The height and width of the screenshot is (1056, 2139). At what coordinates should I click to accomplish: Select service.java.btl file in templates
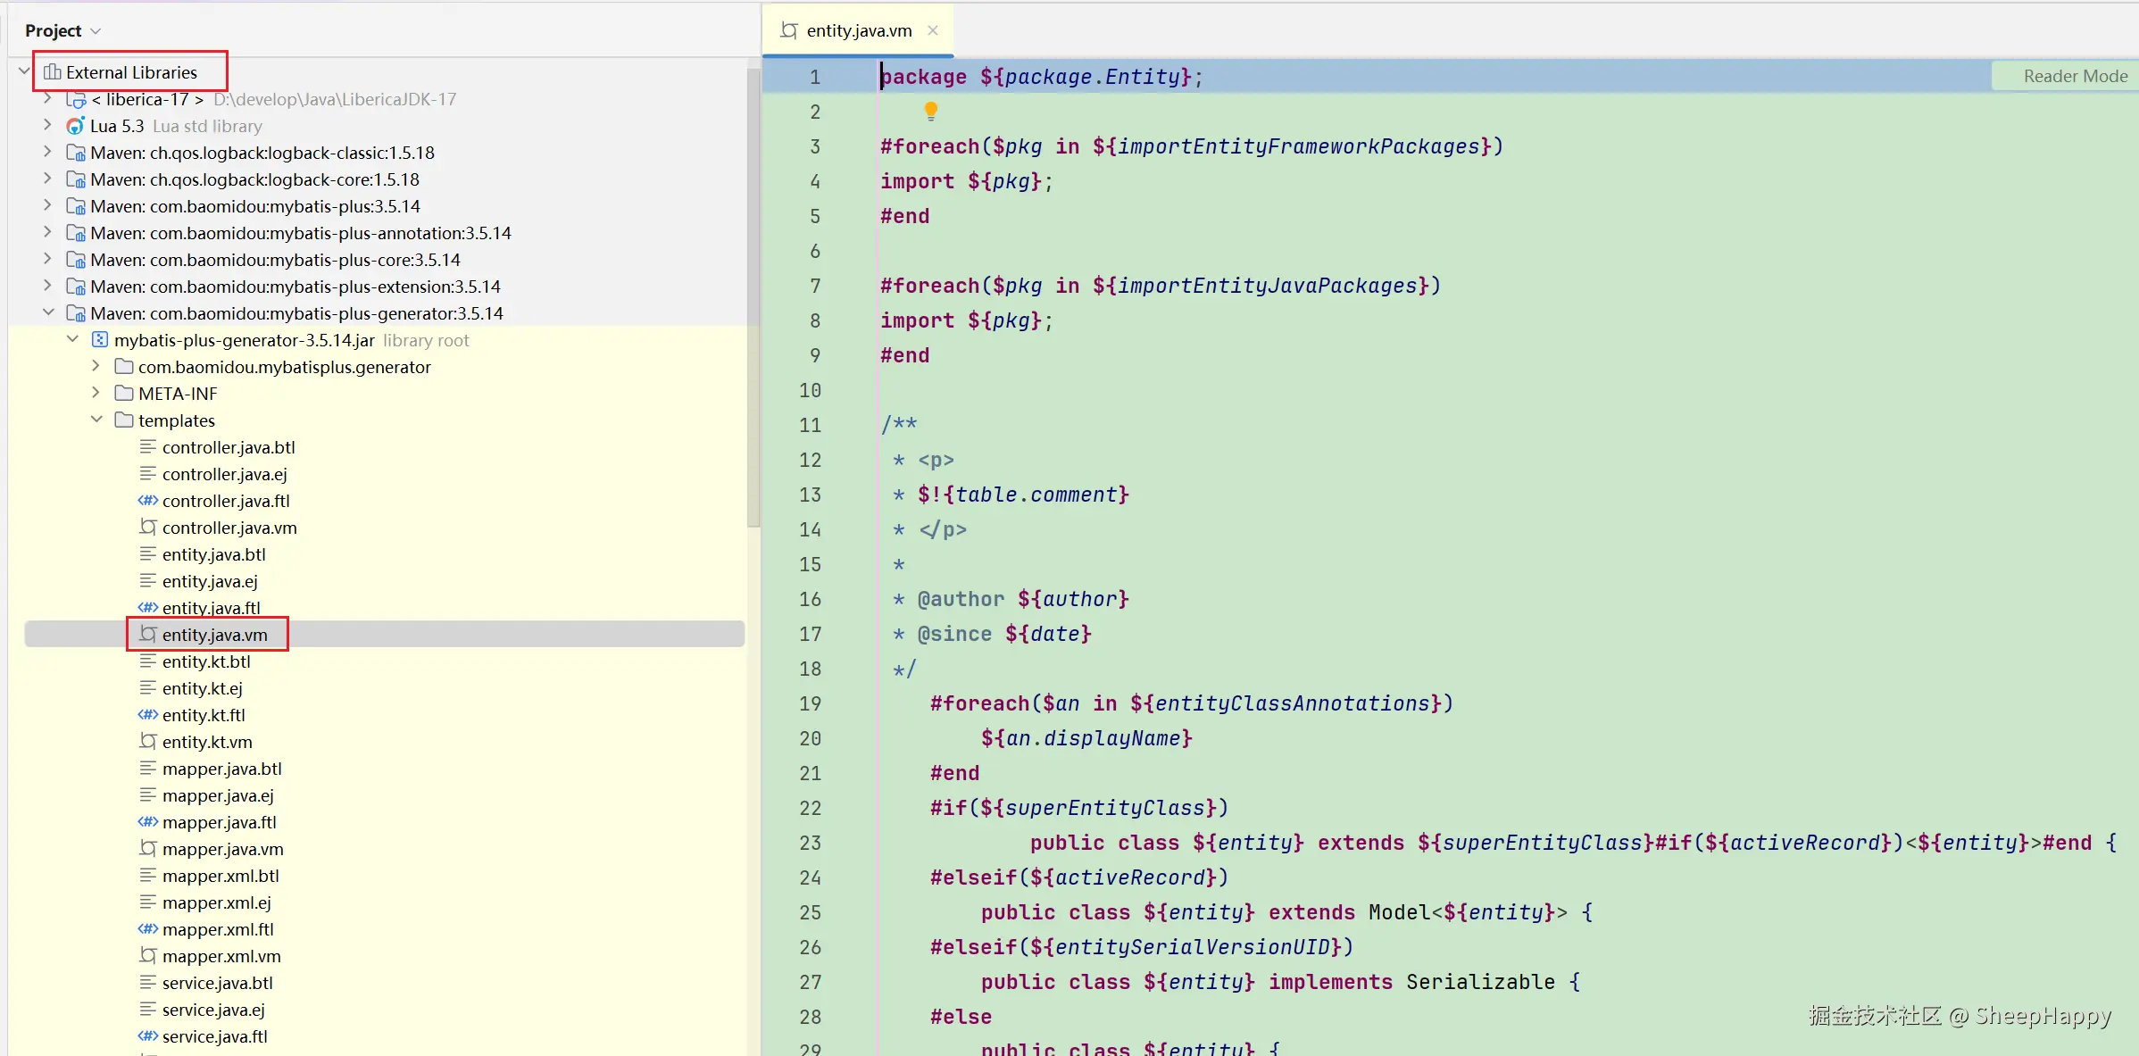pos(217,983)
